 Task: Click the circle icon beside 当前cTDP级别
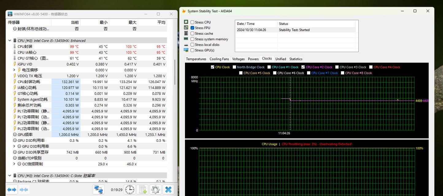15,158
